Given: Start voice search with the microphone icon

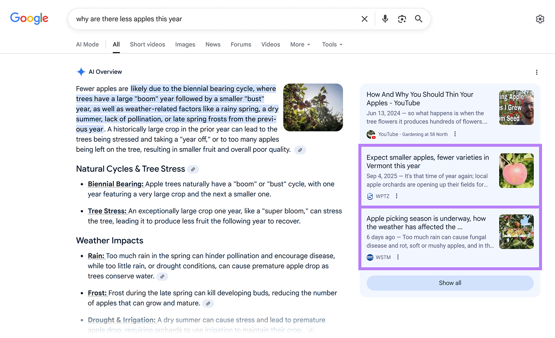Looking at the screenshot, I should [x=385, y=19].
